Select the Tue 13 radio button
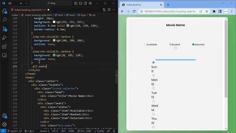Image resolution: width=236 pixels, height=133 pixels. (x=153, y=88)
